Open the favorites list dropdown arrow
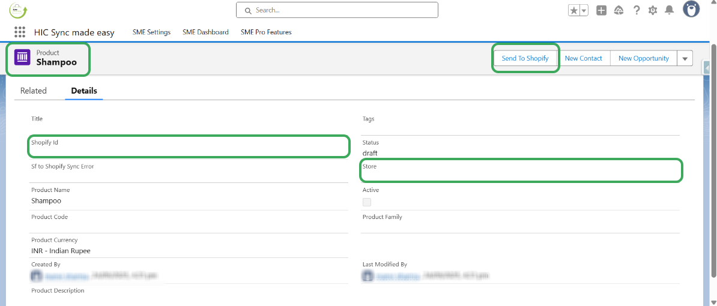717x306 pixels. pos(584,11)
